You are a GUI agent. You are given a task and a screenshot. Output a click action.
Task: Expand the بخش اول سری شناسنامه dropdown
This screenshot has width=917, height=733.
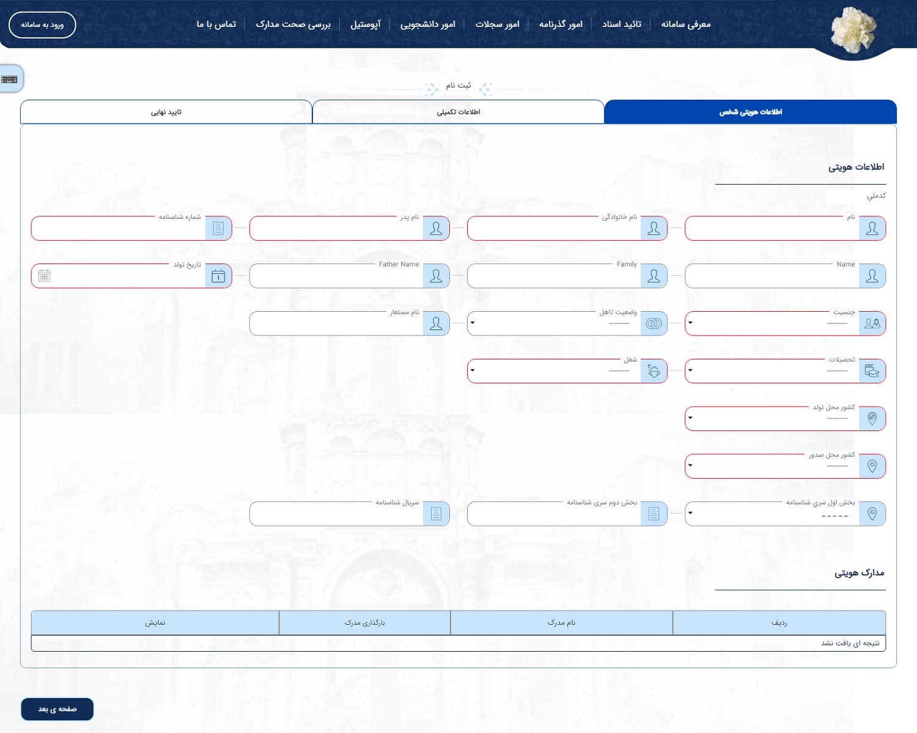[772, 514]
